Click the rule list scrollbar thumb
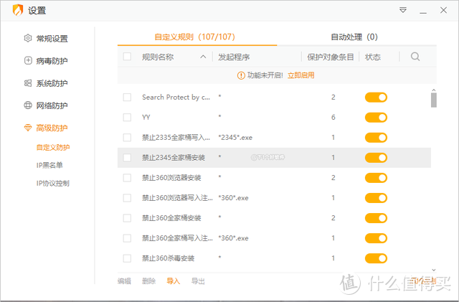 tap(434, 100)
